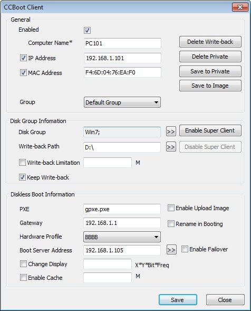Click >> button next to Boot Server Address
The height and width of the screenshot is (311, 251).
[x=171, y=250]
